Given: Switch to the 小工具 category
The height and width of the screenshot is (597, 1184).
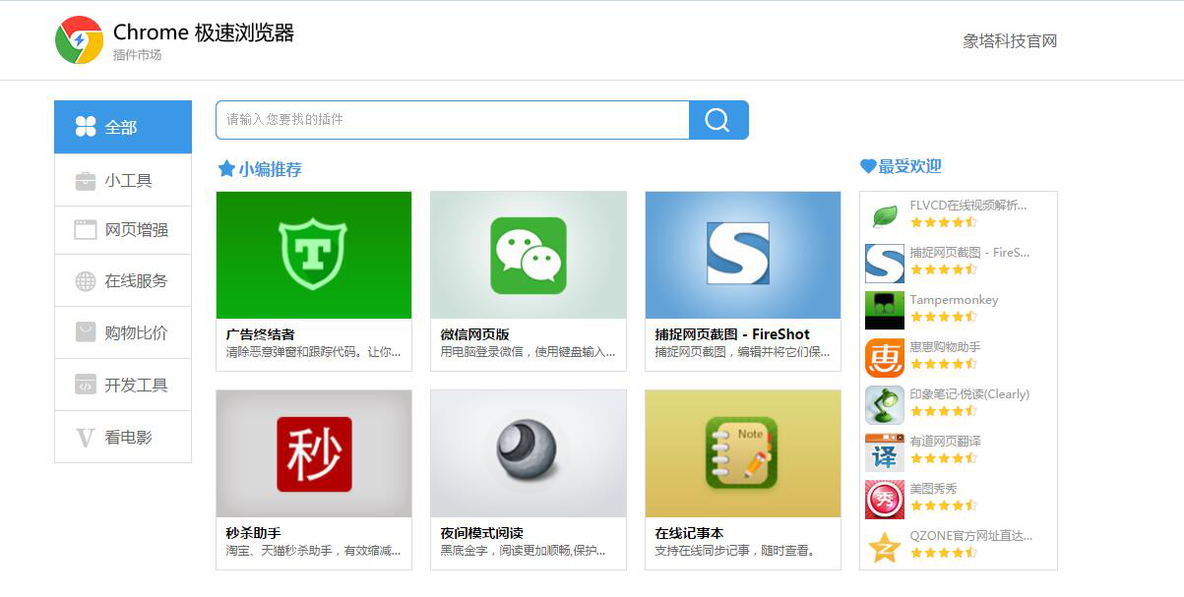Looking at the screenshot, I should (123, 180).
